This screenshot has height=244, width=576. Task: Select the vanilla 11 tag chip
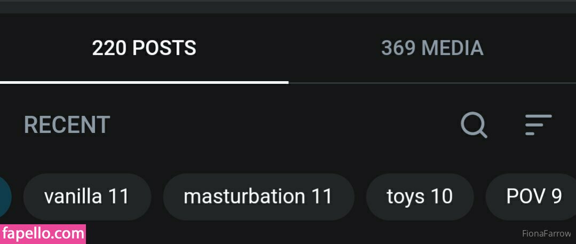pos(87,196)
